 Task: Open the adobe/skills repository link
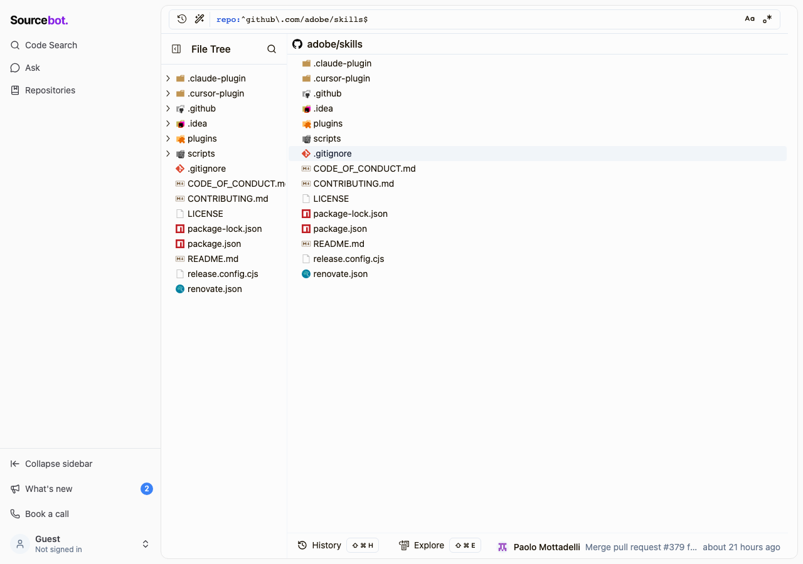(334, 44)
